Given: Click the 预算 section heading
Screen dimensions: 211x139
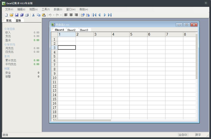Looking at the screenshot, I should click(x=7, y=68).
